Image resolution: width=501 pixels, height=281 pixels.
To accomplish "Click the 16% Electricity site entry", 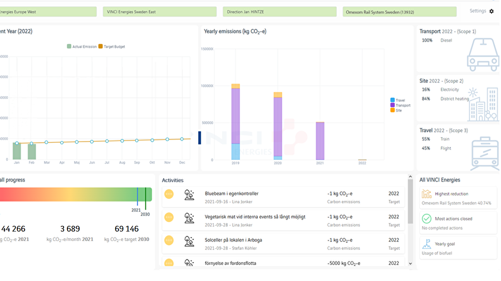I will tap(440, 89).
